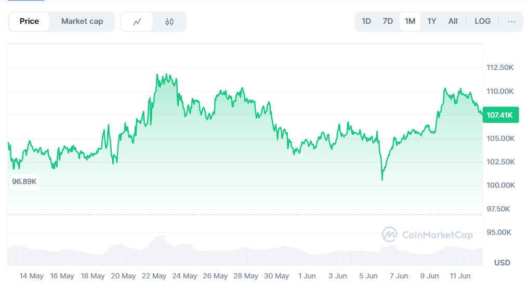Set the time range to 7D
This screenshot has height=295, width=529.
(388, 22)
